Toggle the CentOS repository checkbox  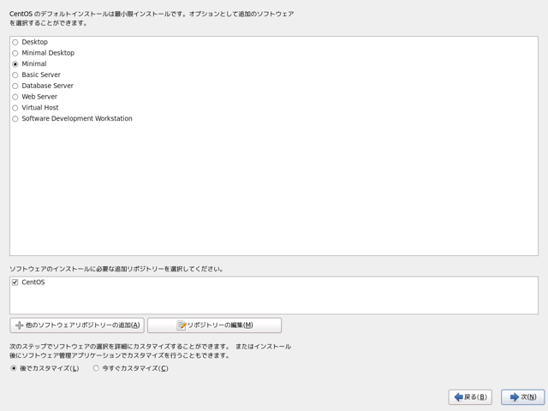15,283
